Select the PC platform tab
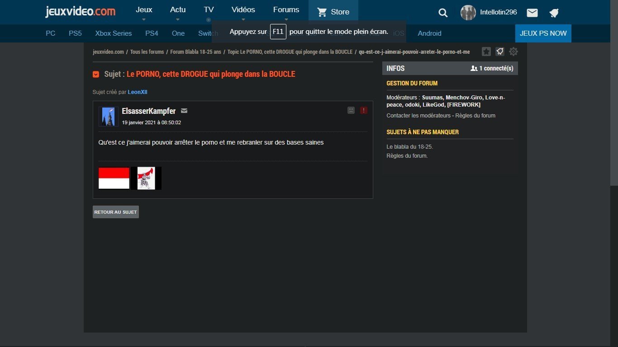The width and height of the screenshot is (618, 347). tap(51, 33)
